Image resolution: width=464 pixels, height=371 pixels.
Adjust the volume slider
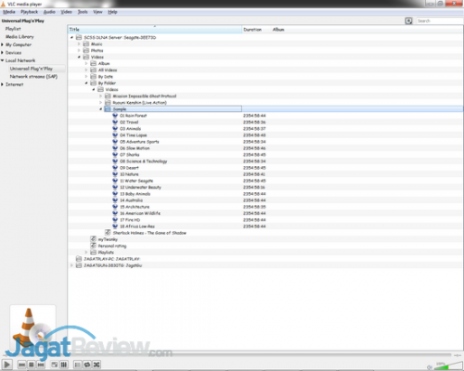447,365
